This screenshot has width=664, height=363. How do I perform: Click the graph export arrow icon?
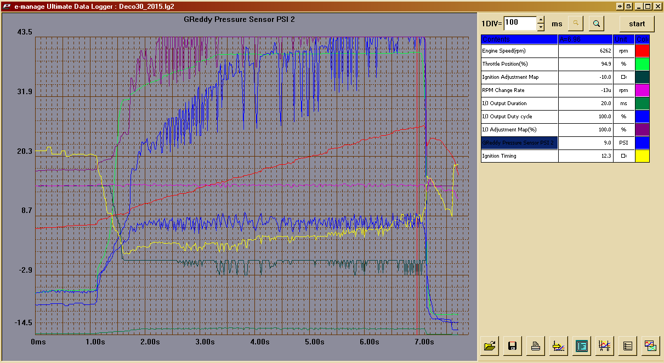559,345
